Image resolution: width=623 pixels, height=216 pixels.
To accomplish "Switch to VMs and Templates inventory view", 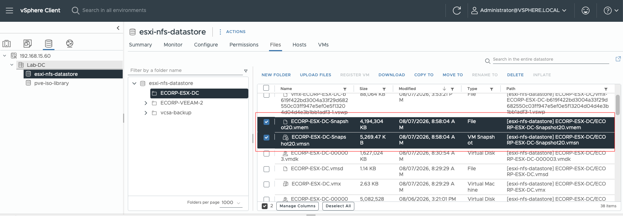I will pos(28,44).
